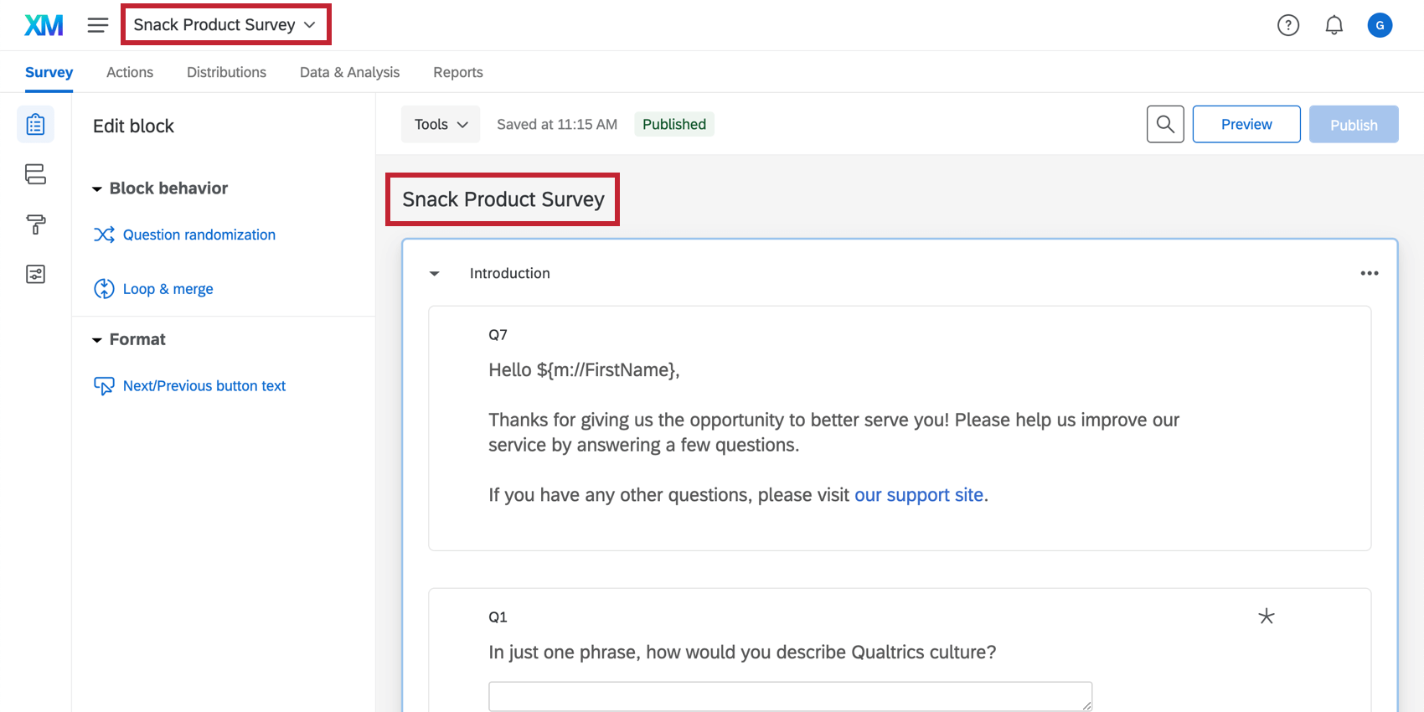The width and height of the screenshot is (1424, 712).
Task: Open the notifications bell
Action: 1334,25
